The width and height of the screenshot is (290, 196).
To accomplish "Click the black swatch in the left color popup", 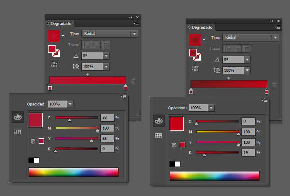I will [x=31, y=160].
